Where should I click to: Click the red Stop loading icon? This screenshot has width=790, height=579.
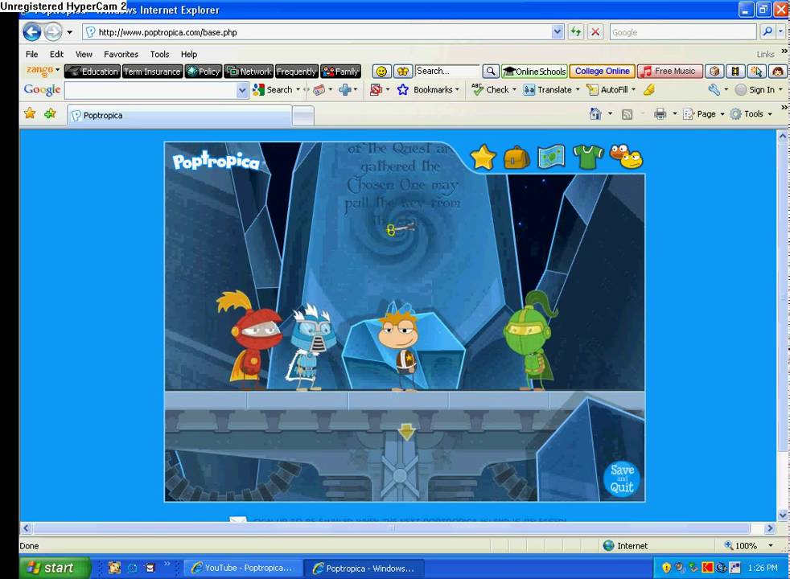[595, 32]
